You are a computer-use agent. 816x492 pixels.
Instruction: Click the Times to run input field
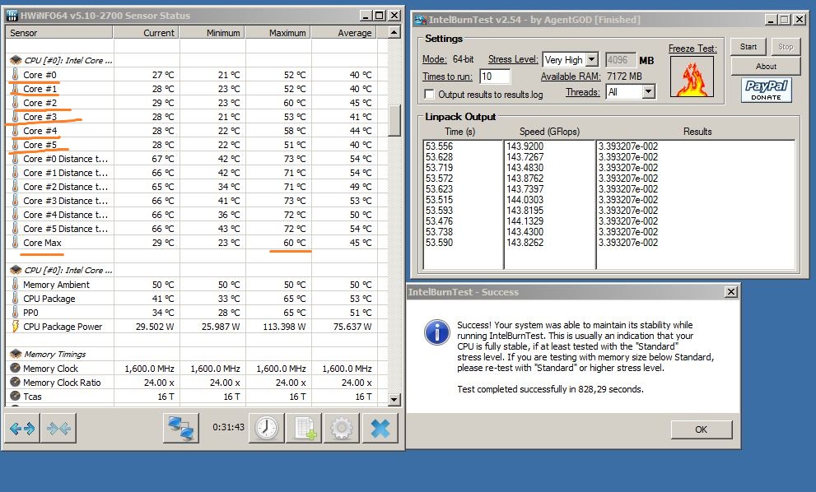(494, 77)
